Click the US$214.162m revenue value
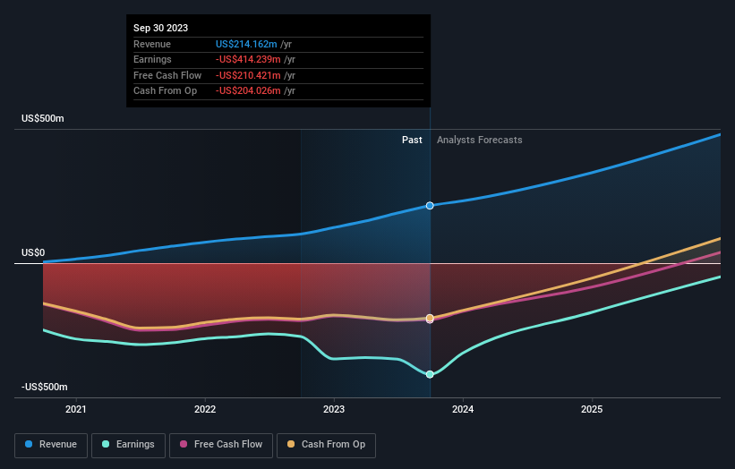Viewport: 735px width, 469px height. (246, 44)
